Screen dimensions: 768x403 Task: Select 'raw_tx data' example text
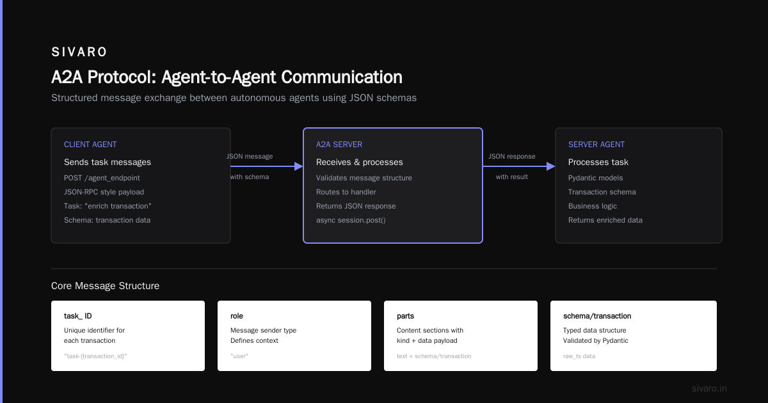[579, 356]
